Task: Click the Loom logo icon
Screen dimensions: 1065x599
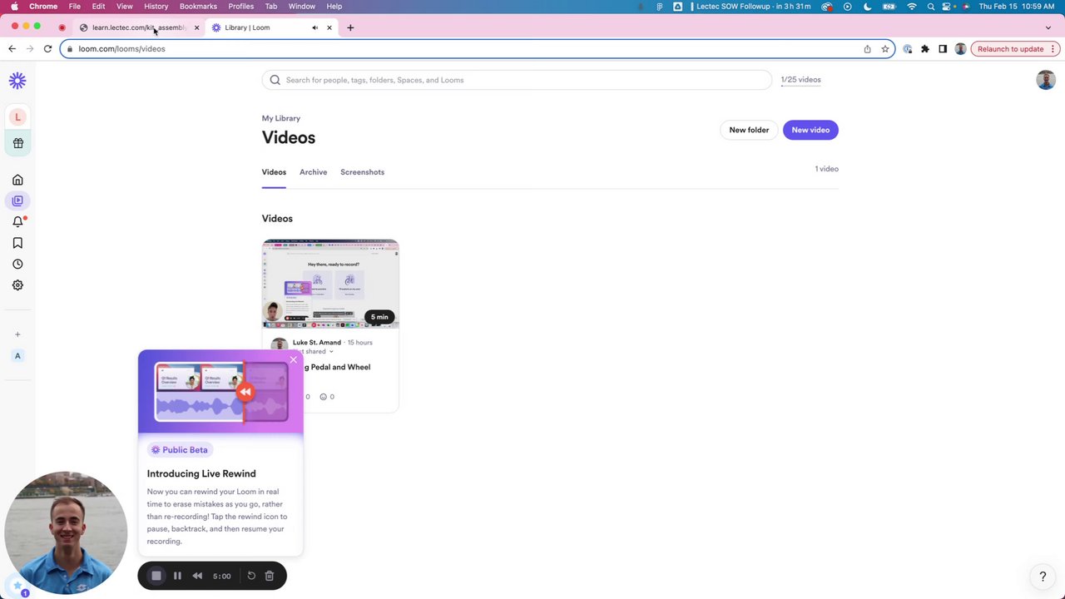Action: (17, 80)
